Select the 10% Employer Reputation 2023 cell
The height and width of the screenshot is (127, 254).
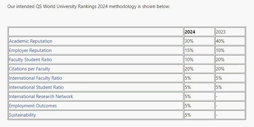click(230, 50)
